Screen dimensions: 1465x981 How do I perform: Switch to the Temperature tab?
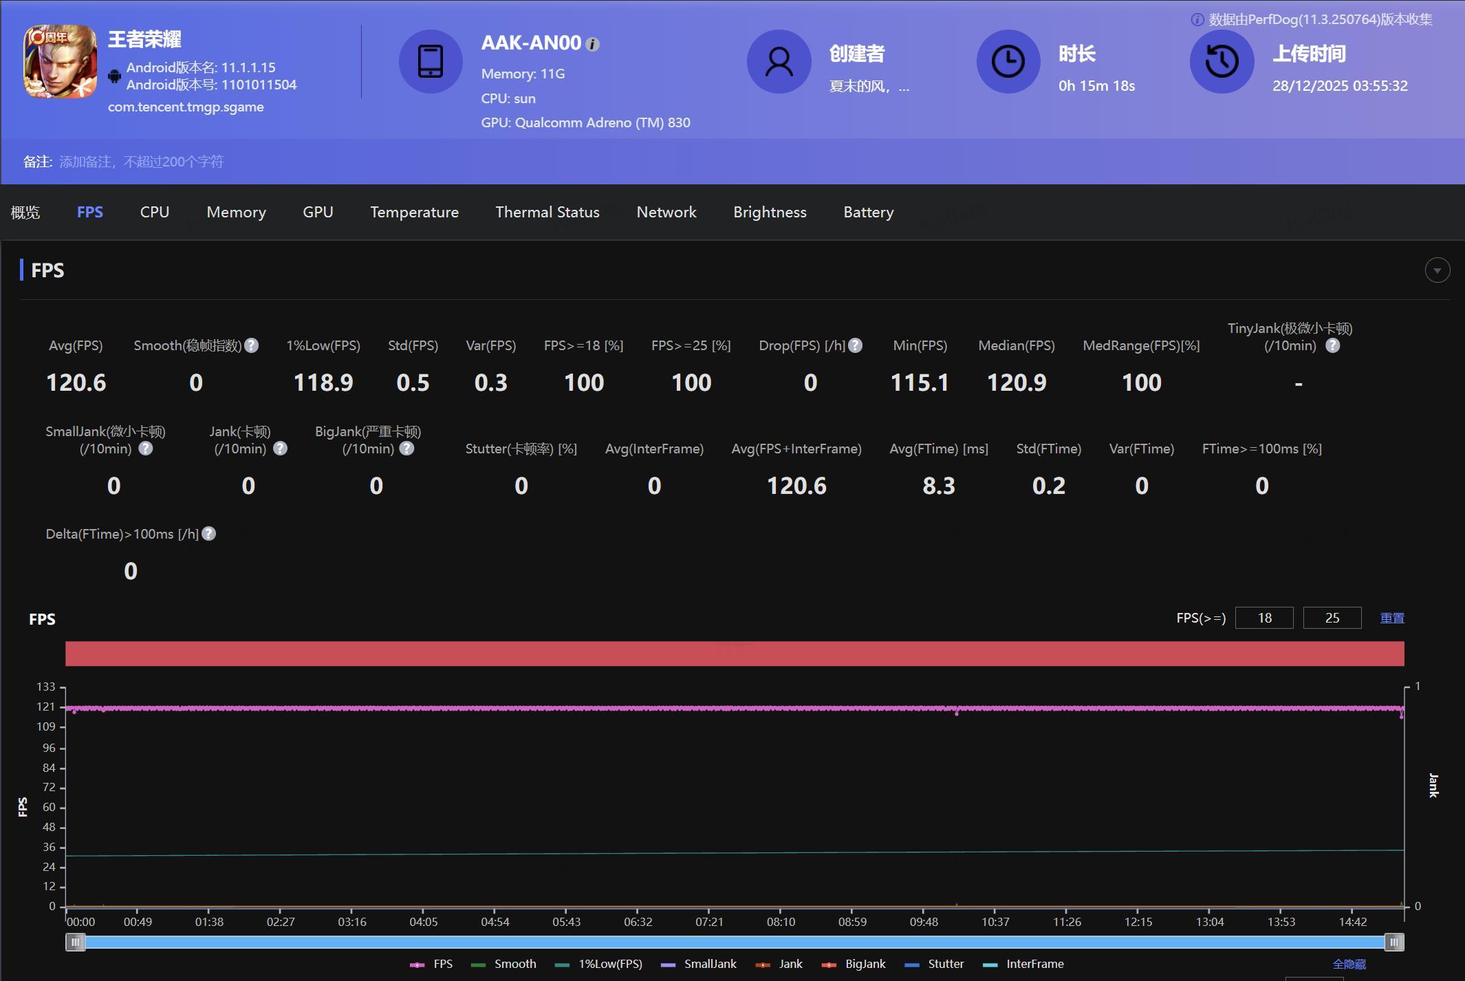click(x=414, y=212)
